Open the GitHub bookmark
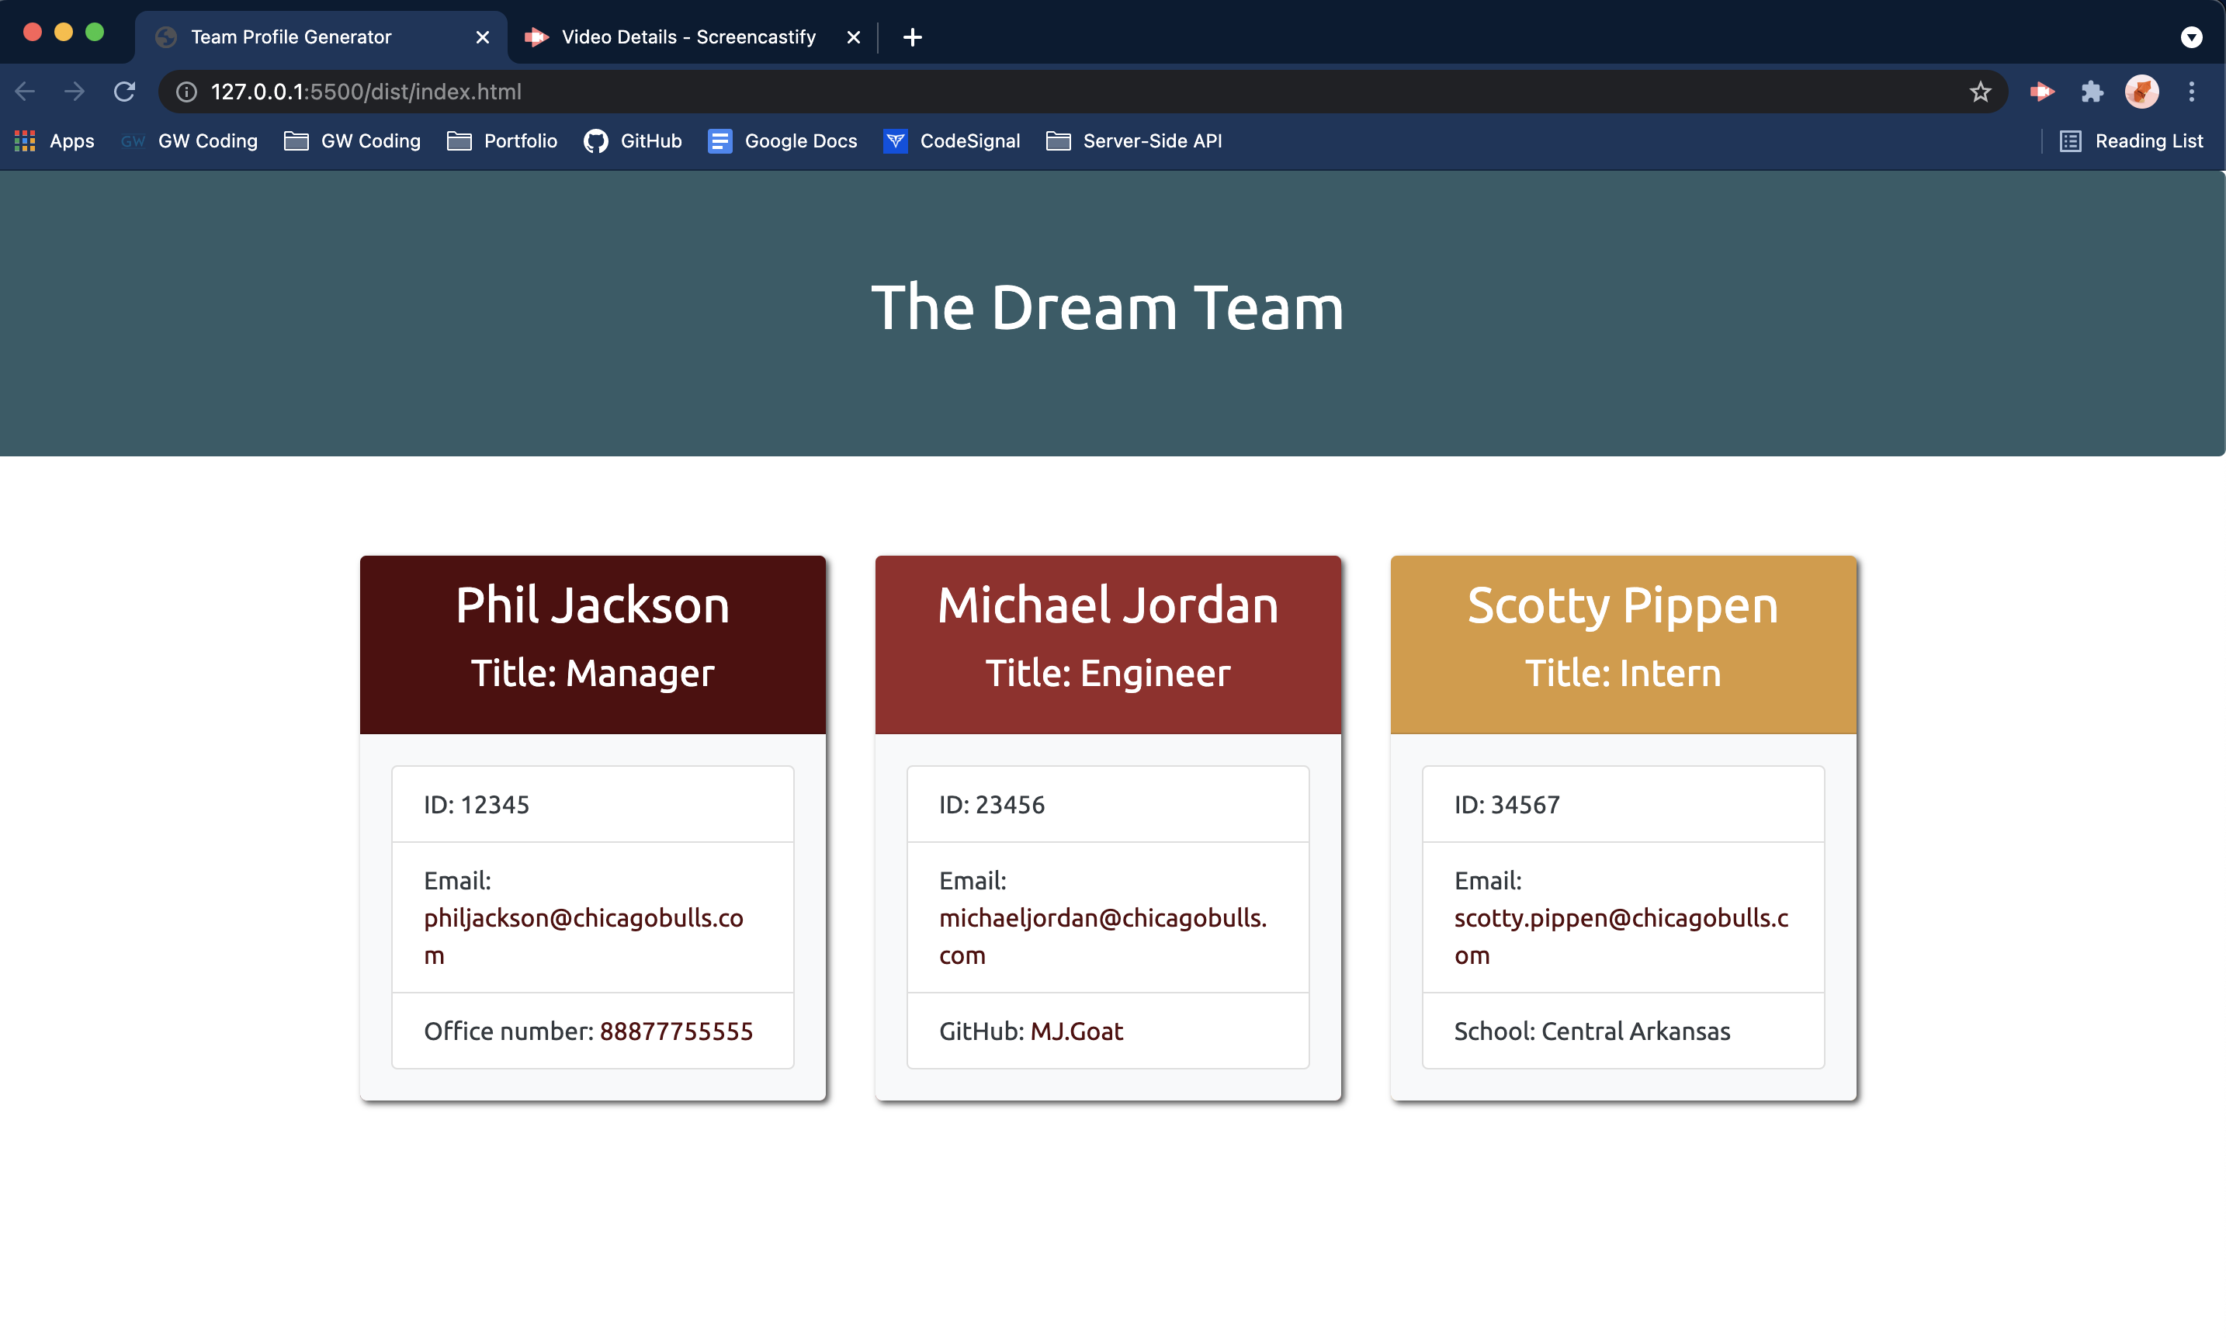The width and height of the screenshot is (2226, 1338). [633, 140]
